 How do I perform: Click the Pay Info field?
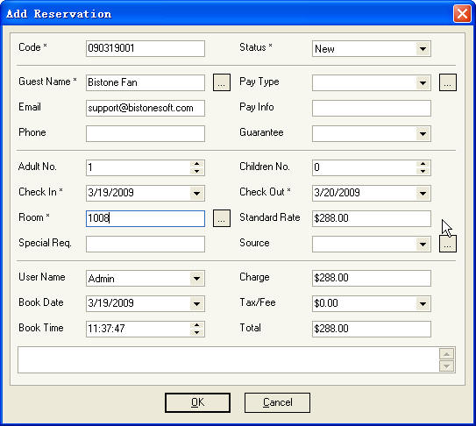[x=372, y=108]
